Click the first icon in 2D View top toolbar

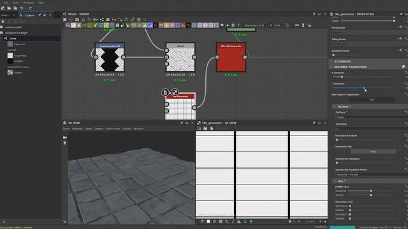199,128
